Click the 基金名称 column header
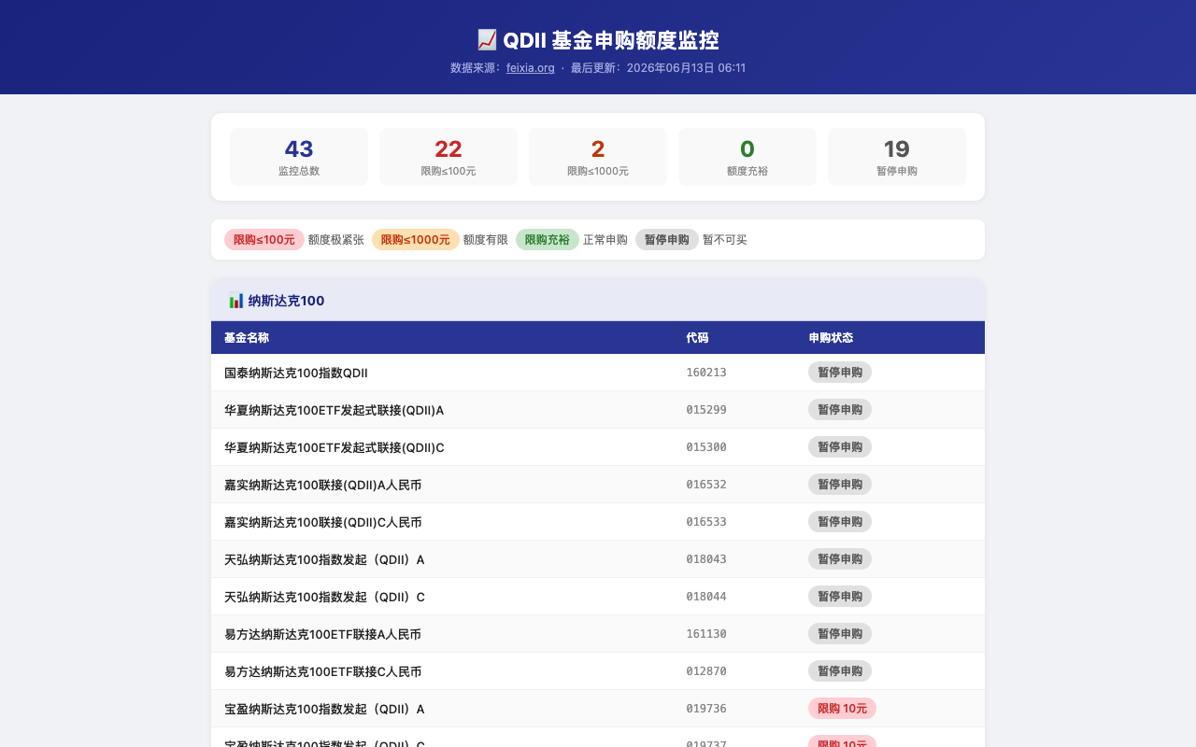1196x747 pixels. tap(247, 338)
